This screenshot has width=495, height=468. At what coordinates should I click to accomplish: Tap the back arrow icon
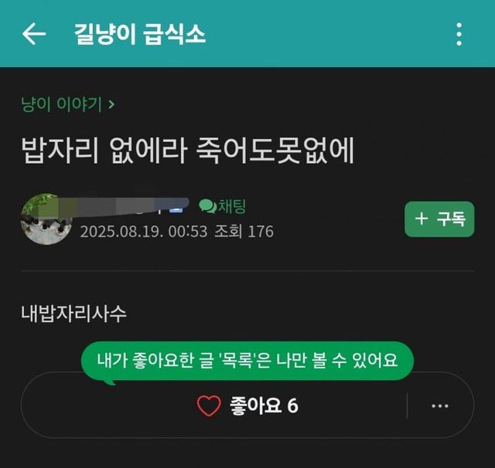tap(34, 34)
